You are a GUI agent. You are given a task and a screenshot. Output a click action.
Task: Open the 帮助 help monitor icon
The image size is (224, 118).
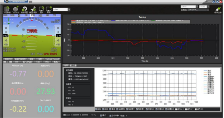coord(49,10)
